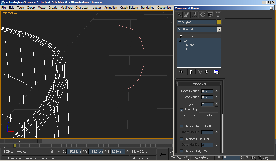The height and width of the screenshot is (161, 276).
Task: Open Key Filters dialog
Action: pyautogui.click(x=202, y=157)
